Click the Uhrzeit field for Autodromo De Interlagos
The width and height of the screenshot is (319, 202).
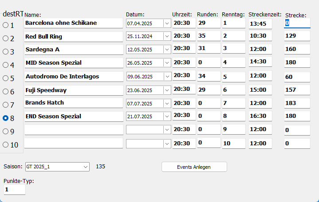[183, 76]
